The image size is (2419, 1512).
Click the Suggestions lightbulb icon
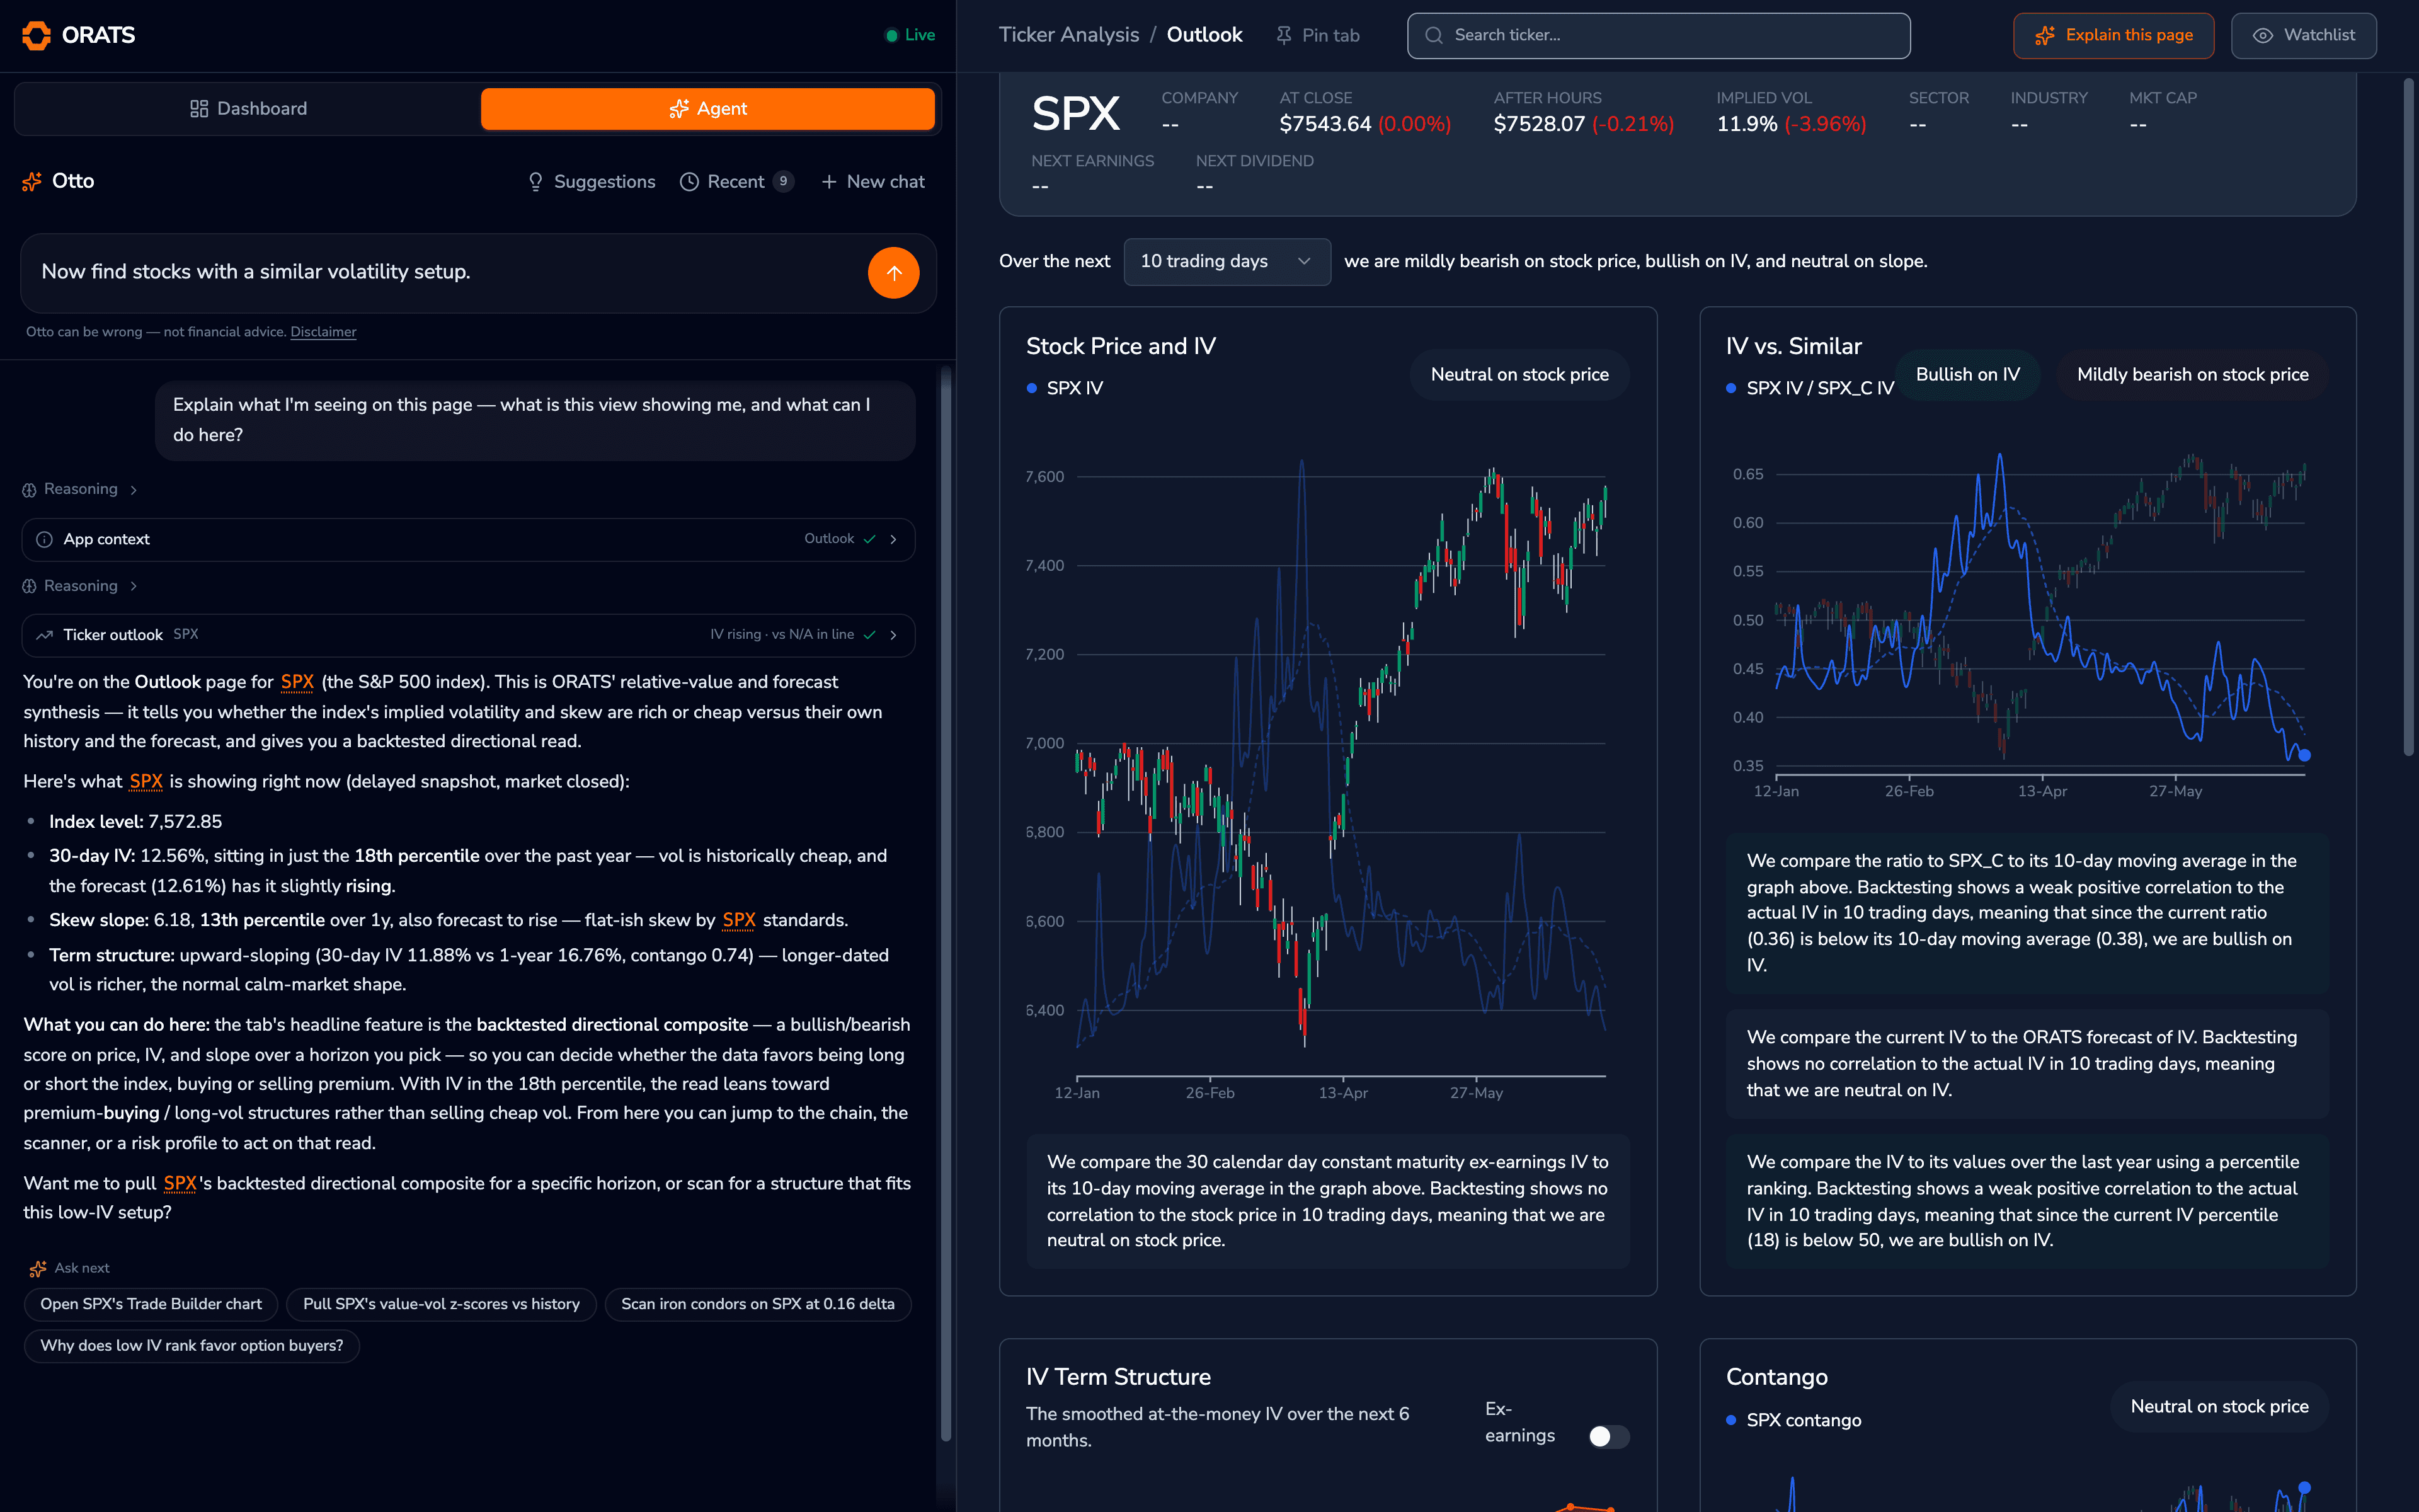pos(536,181)
